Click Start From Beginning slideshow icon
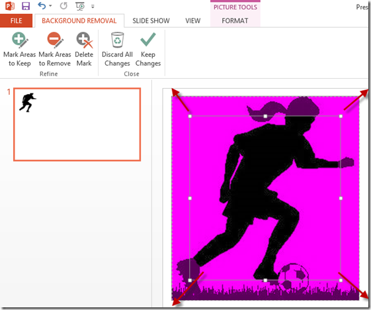The image size is (371, 310). point(80,7)
